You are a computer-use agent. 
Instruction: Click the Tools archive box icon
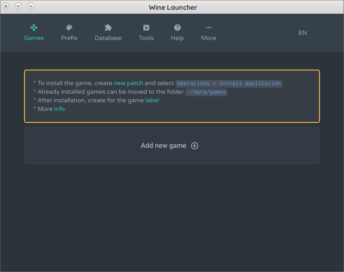click(x=146, y=28)
